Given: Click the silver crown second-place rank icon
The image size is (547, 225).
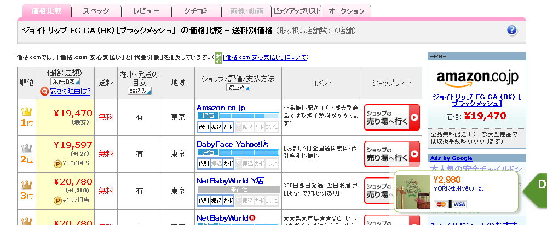Looking at the screenshot, I should (x=26, y=149).
